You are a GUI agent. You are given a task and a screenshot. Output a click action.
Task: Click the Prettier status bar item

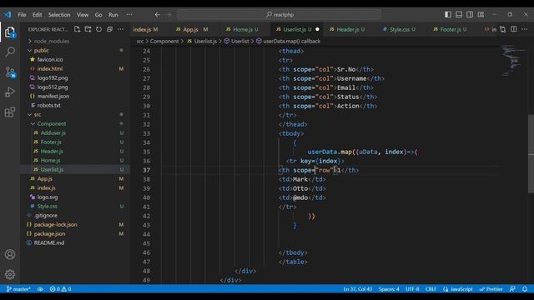pyautogui.click(x=491, y=289)
